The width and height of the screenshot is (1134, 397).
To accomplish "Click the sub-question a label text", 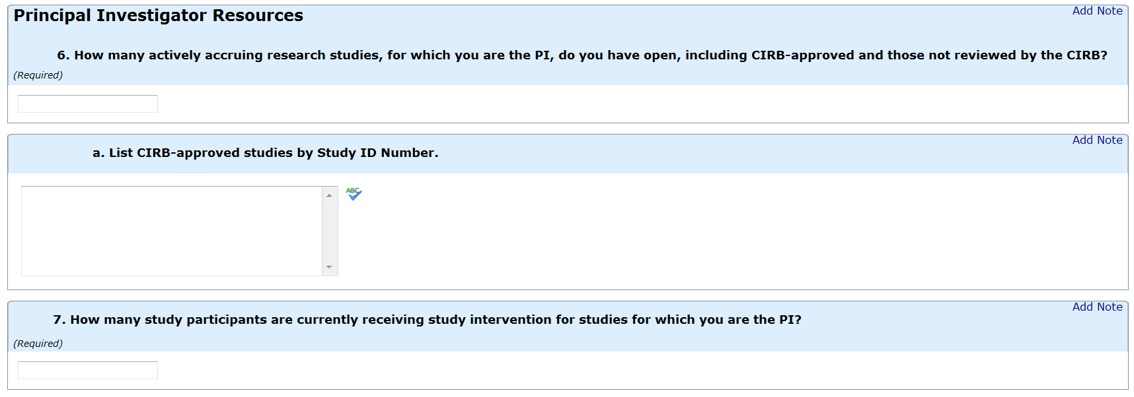I will 265,153.
